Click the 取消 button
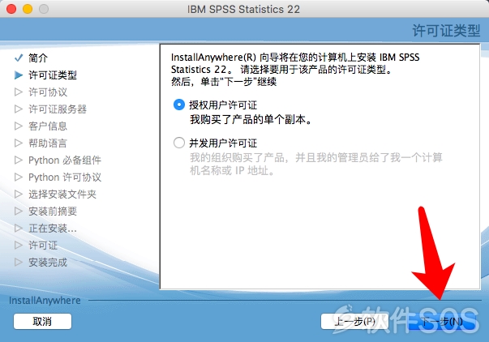489x342 pixels. pos(42,321)
